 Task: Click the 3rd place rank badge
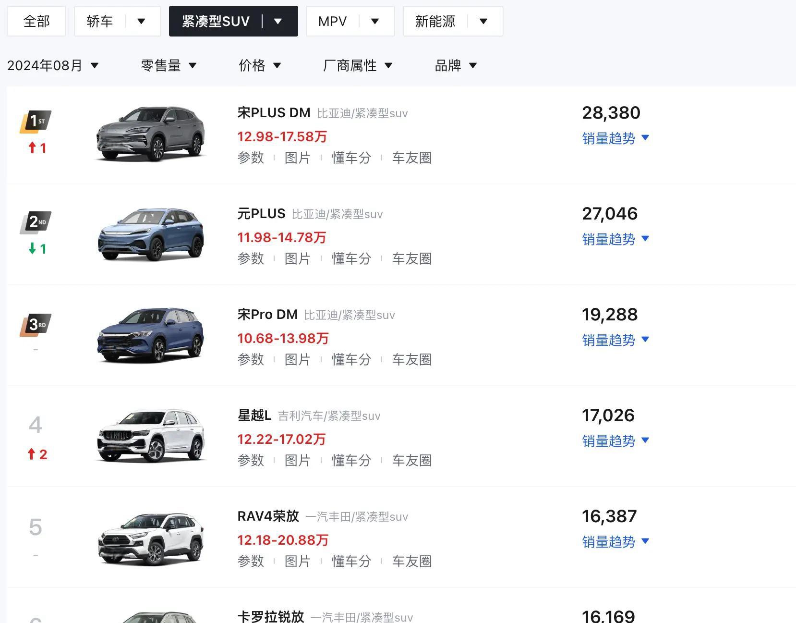tap(36, 325)
